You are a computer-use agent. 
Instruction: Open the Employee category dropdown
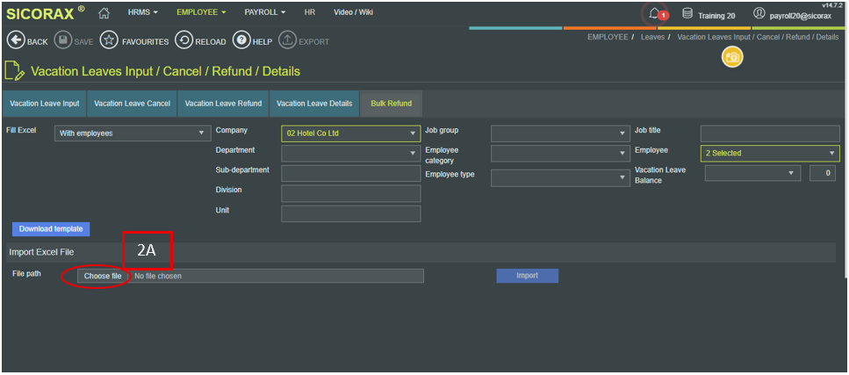coord(560,154)
